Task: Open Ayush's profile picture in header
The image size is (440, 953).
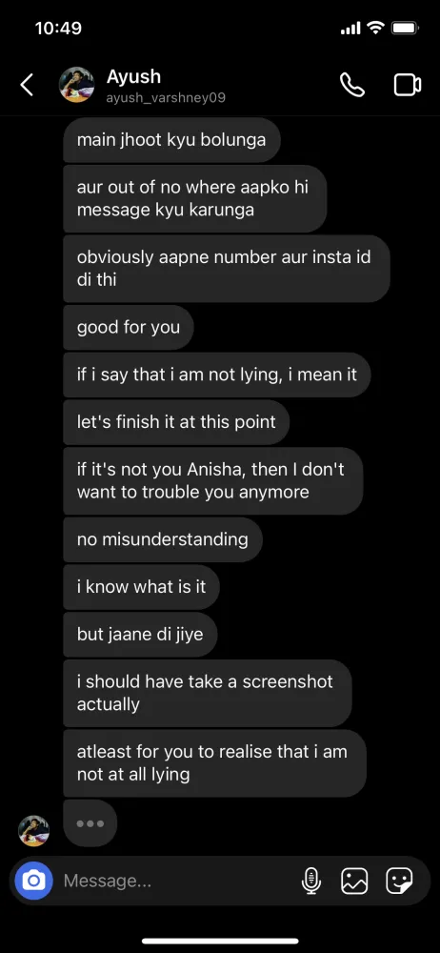Action: coord(76,85)
